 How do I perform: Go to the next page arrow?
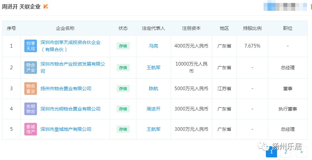click(302, 152)
